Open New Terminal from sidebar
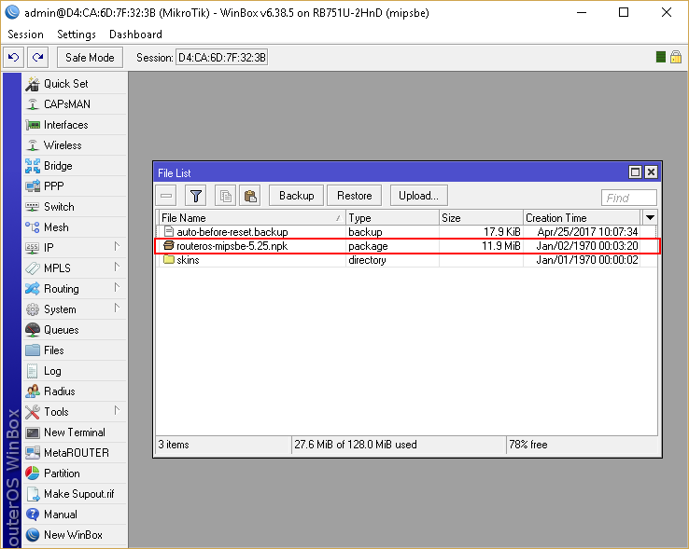 (75, 432)
